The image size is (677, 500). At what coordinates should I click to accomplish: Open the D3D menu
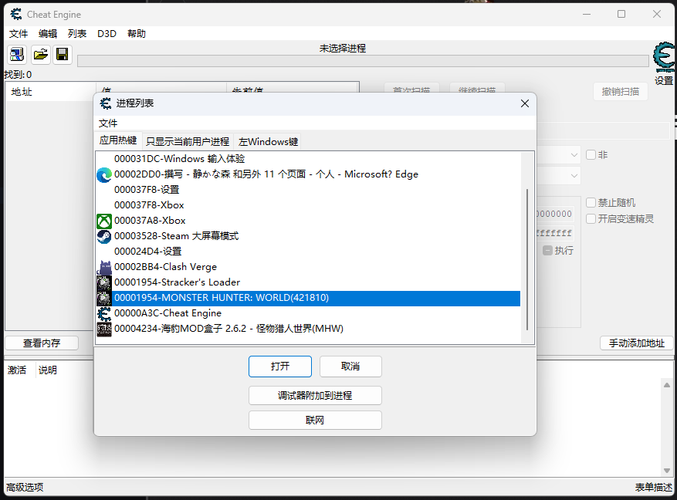tap(107, 34)
